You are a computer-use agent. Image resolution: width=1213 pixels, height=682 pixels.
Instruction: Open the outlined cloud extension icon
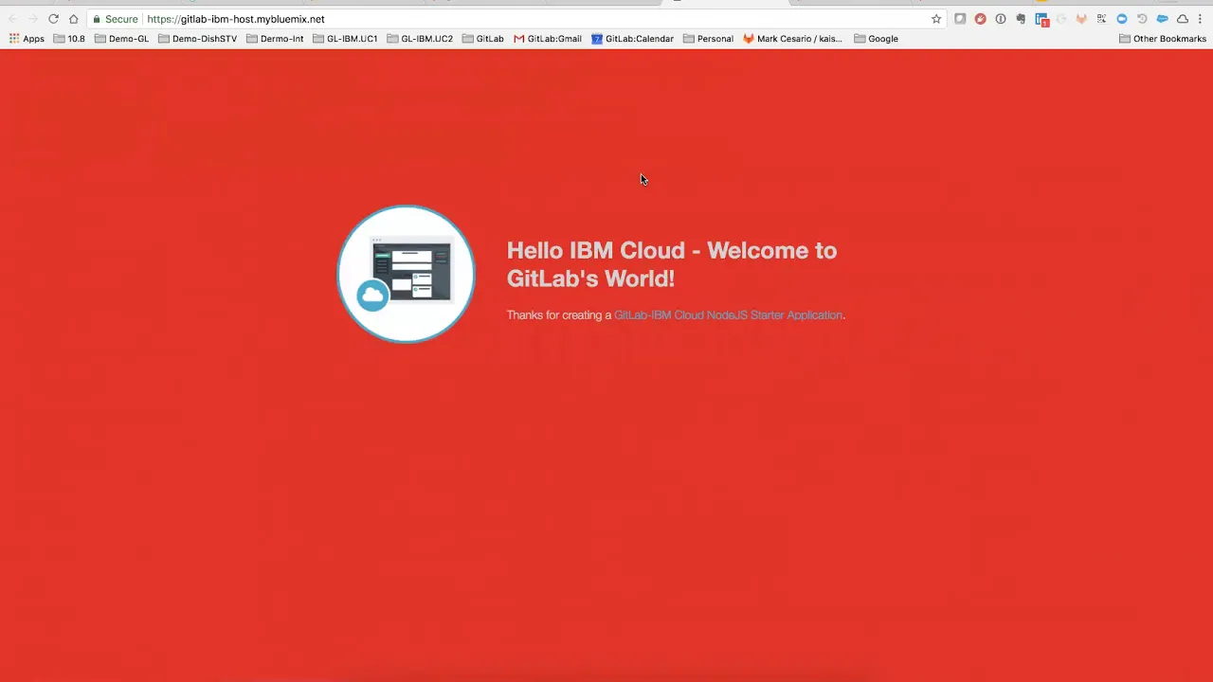coord(1183,19)
